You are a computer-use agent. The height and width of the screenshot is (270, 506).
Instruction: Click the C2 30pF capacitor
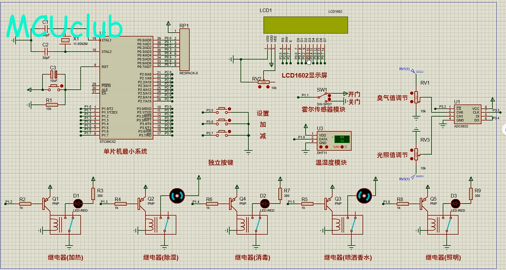click(x=45, y=51)
